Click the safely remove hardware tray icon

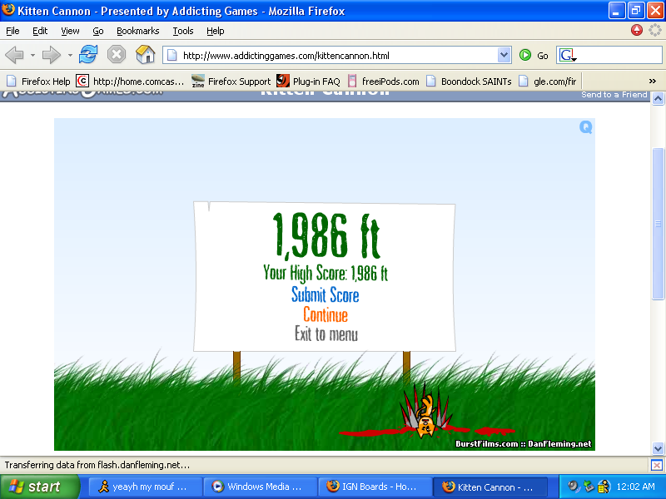589,487
